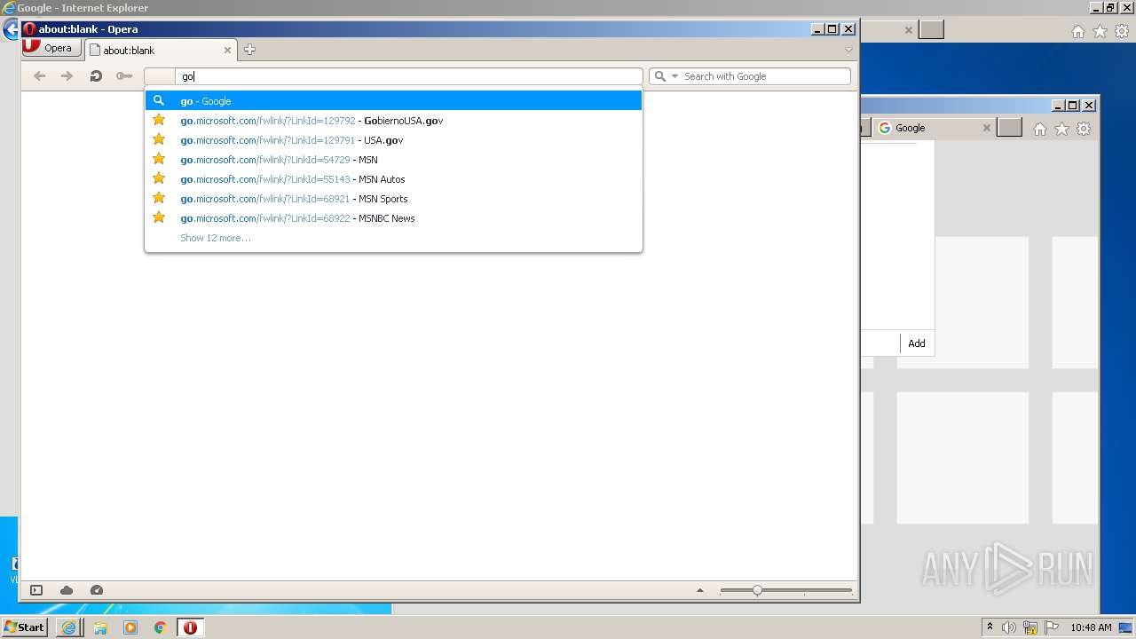Open Windows Explorer folder from taskbar

100,627
